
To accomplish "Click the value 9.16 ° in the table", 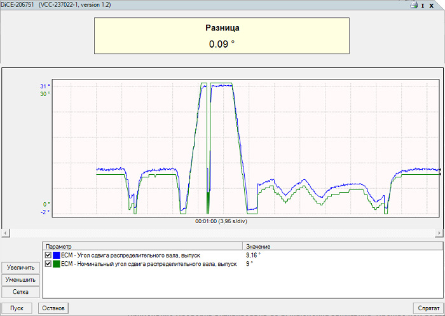I will click(x=253, y=255).
